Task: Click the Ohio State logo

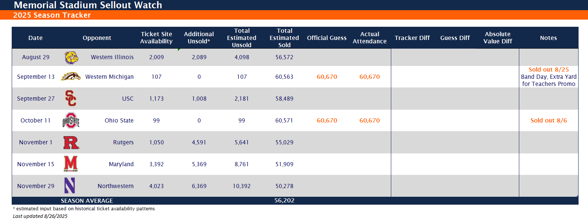Action: [71, 121]
